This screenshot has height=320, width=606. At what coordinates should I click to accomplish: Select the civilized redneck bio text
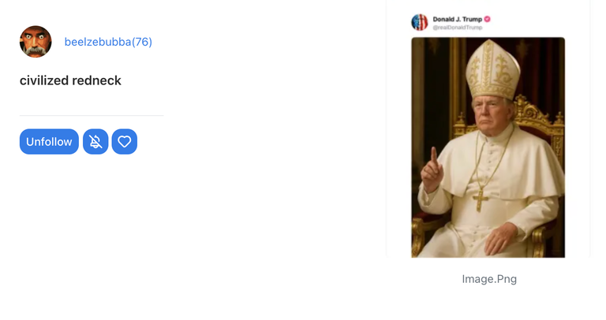coord(70,80)
